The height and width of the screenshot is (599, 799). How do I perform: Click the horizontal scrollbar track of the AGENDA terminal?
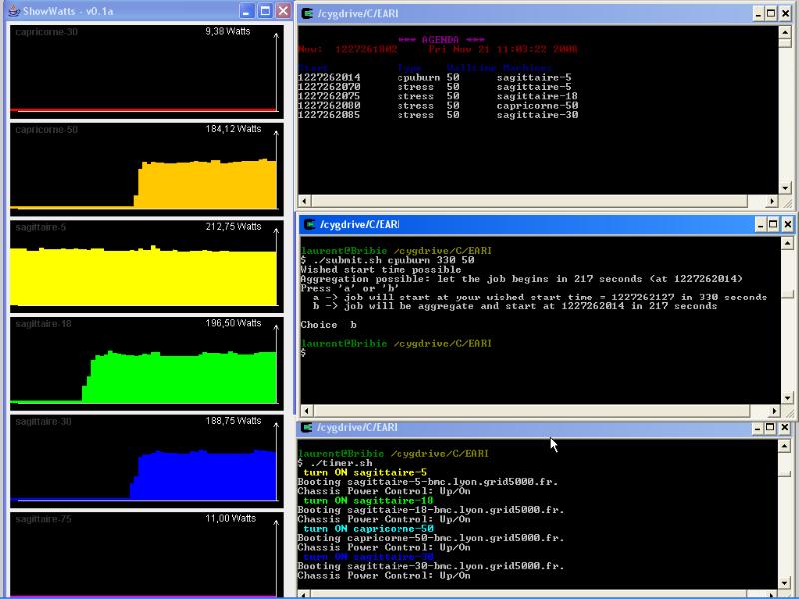point(537,201)
